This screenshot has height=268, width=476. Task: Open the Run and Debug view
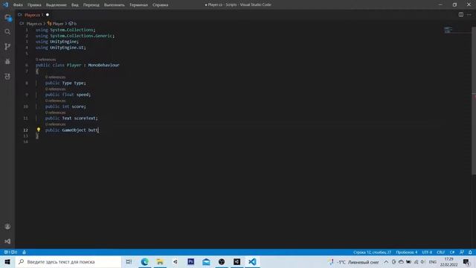7,61
